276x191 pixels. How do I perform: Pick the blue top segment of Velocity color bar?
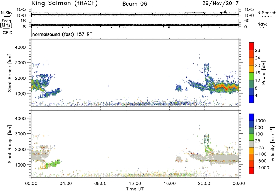pyautogui.click(x=252, y=117)
